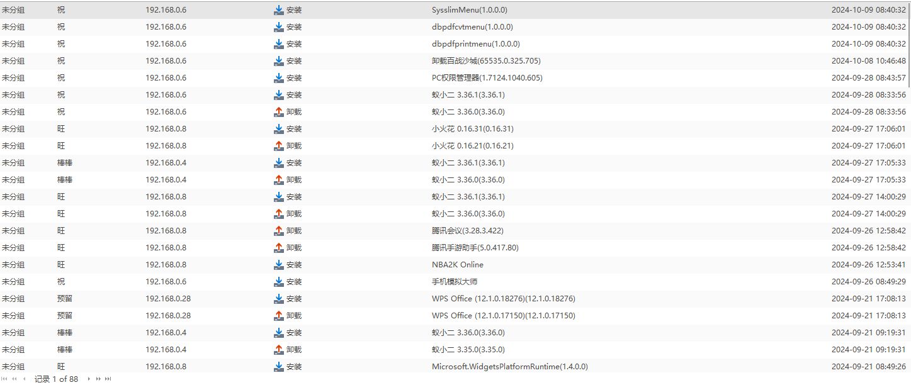This screenshot has width=911, height=385.
Task: Click the install icon in the dbpdfcvtmenu row
Action: (279, 27)
